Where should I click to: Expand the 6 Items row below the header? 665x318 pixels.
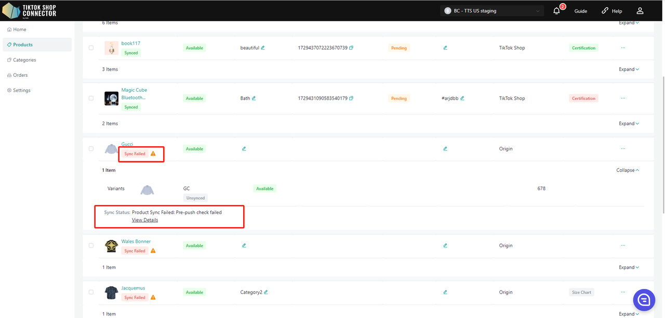[x=629, y=23]
